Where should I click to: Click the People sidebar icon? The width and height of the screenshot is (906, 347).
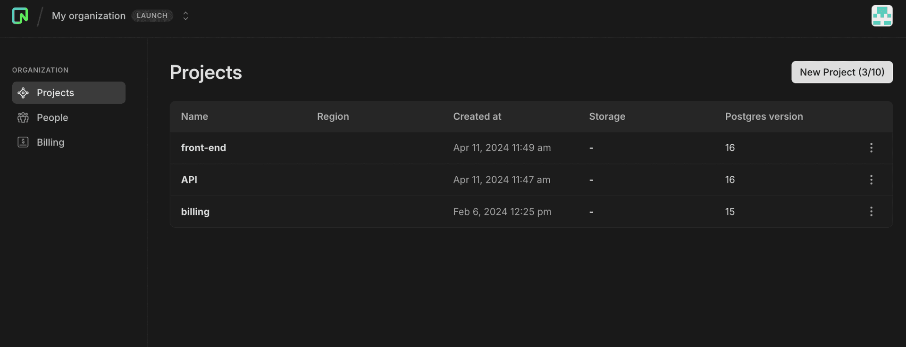pos(23,117)
